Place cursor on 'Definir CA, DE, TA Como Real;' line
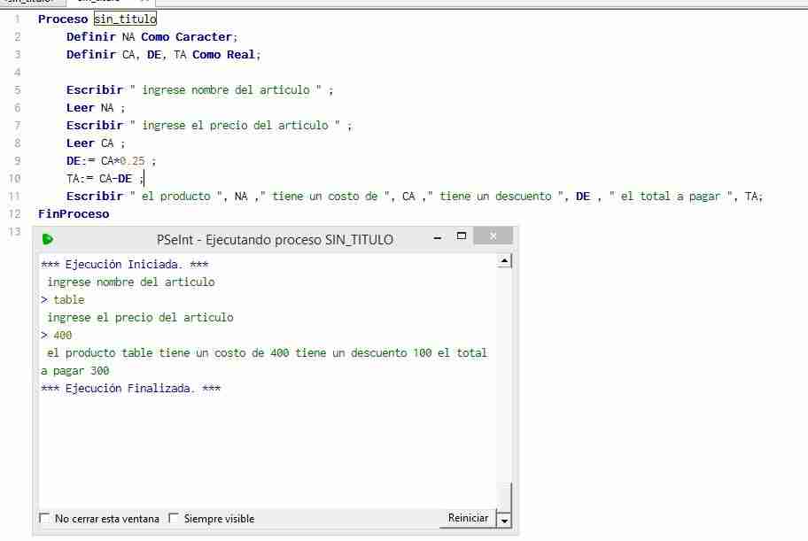The image size is (808, 541). (164, 55)
